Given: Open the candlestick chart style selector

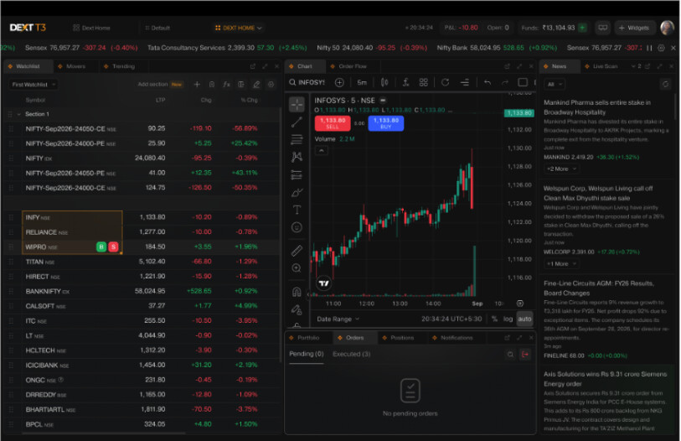Looking at the screenshot, I should point(384,83).
